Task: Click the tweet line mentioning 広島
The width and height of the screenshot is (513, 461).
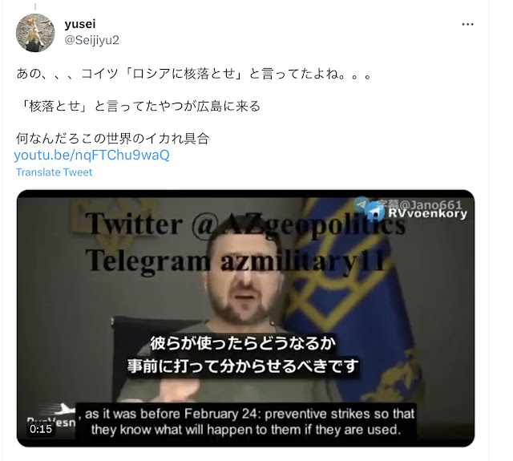Action: pyautogui.click(x=139, y=107)
